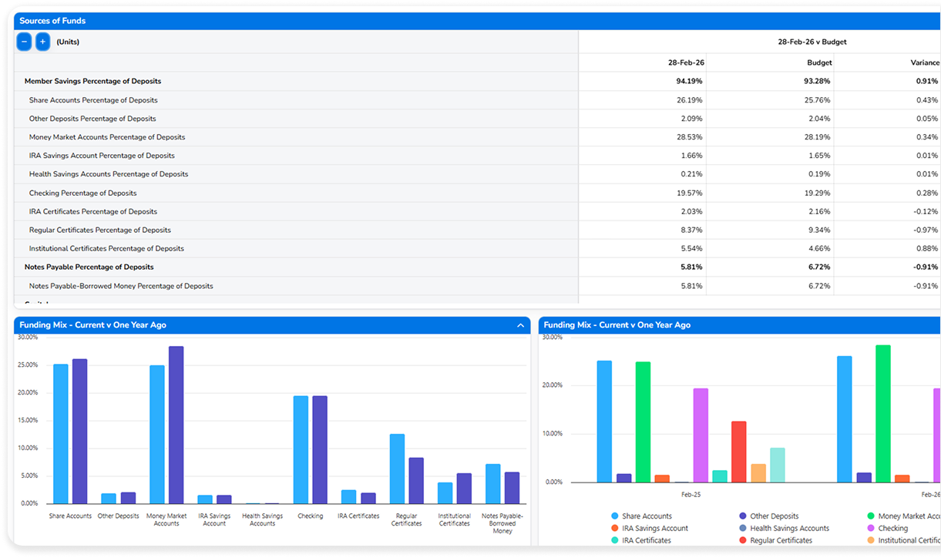Collapse rows with the minus button
This screenshot has height=558, width=941.
pyautogui.click(x=25, y=42)
